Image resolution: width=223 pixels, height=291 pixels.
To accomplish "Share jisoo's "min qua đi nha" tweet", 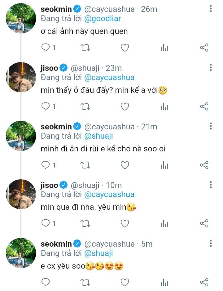I will 204,223.
